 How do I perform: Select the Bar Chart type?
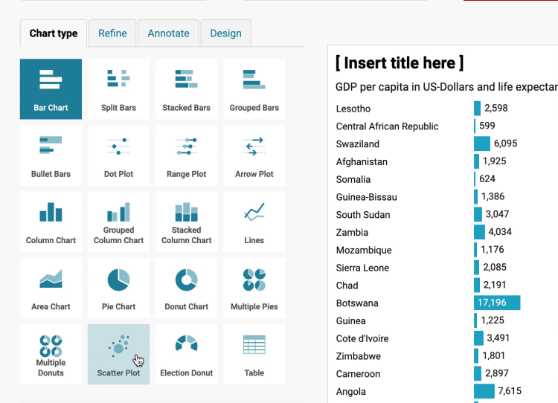point(51,89)
